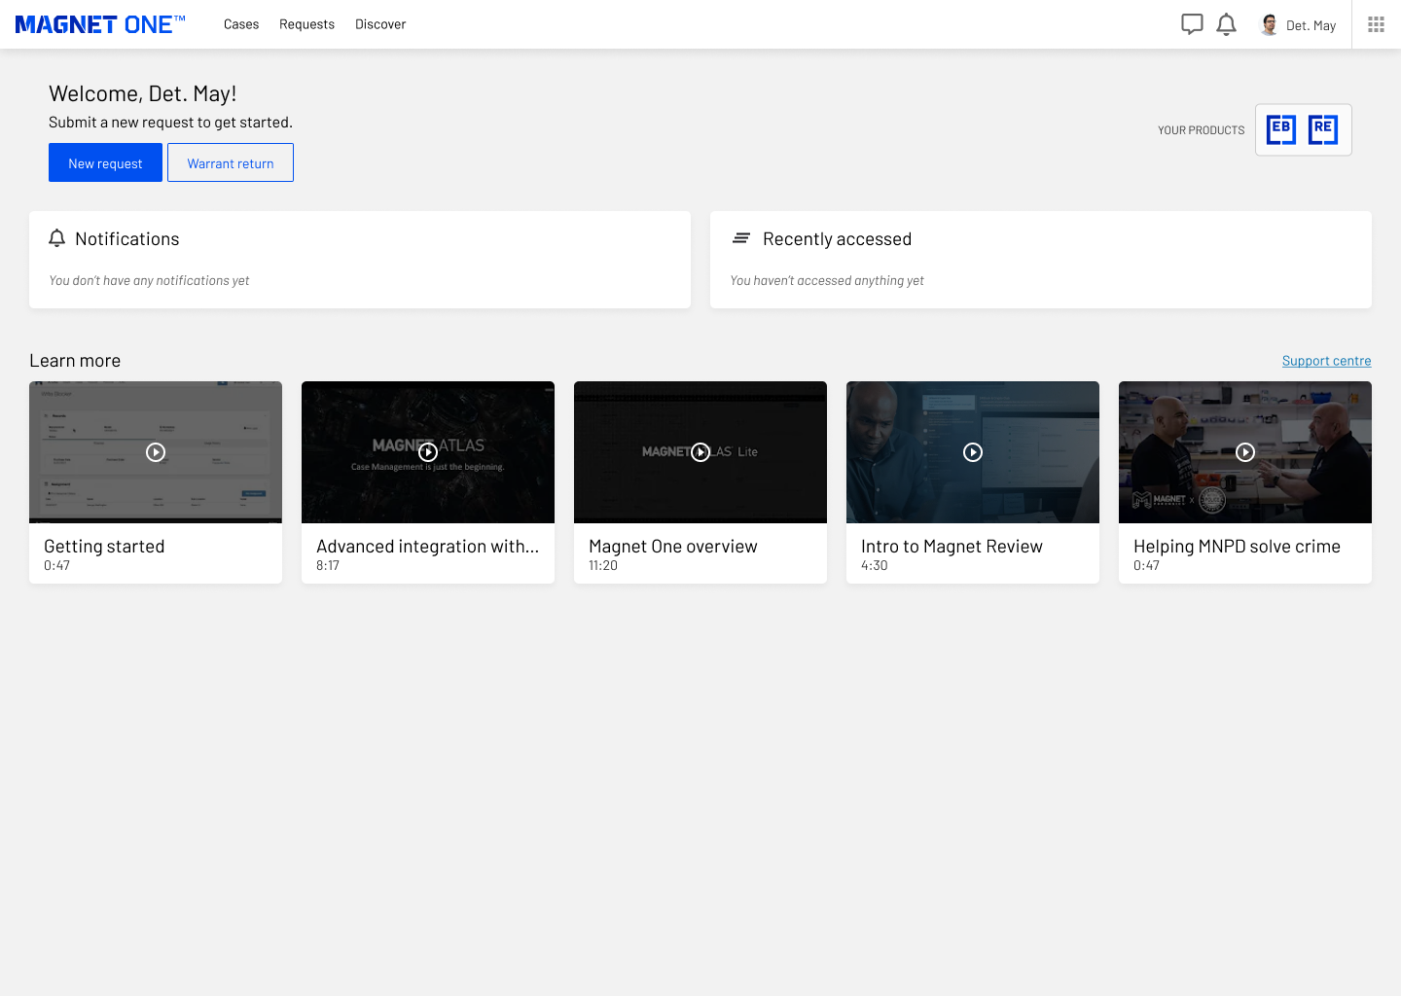Click the New request button
This screenshot has width=1401, height=996.
click(105, 162)
